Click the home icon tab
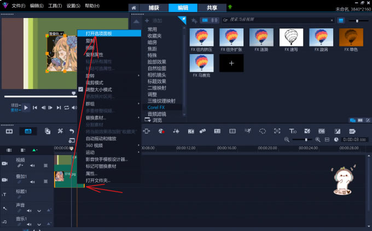Image resolution: width=372 pixels, height=231 pixels. point(134,8)
